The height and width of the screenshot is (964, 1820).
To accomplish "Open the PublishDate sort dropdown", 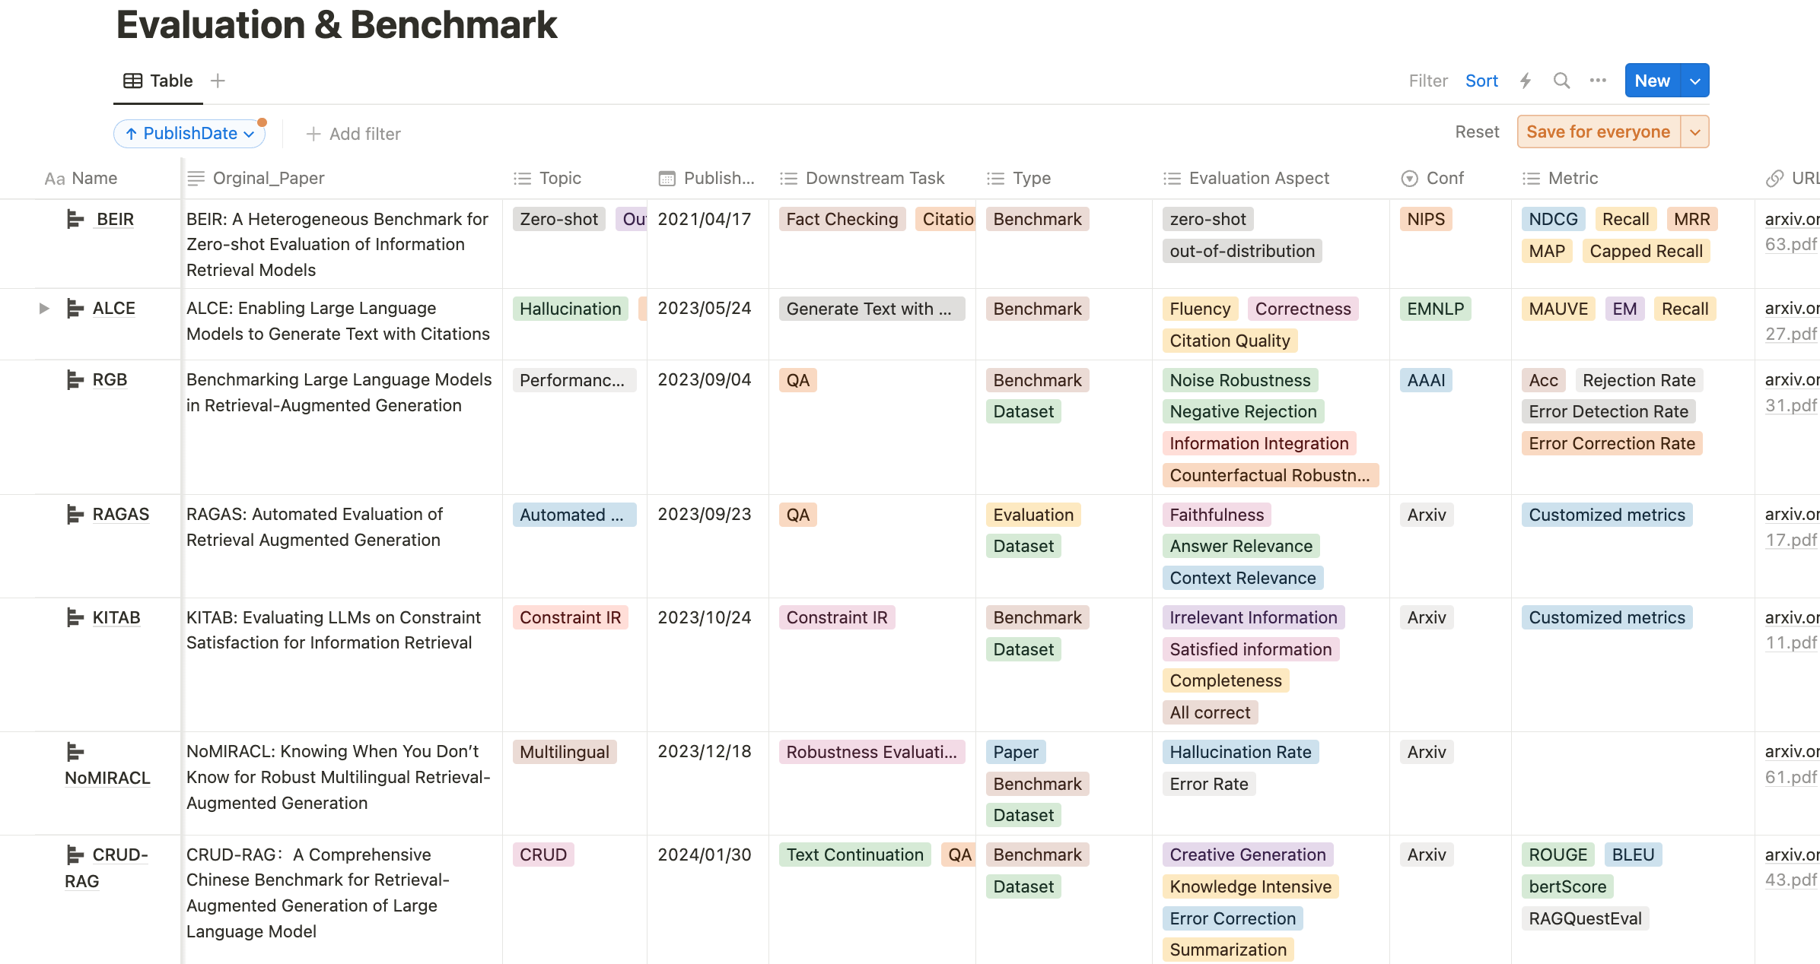I will click(x=189, y=134).
